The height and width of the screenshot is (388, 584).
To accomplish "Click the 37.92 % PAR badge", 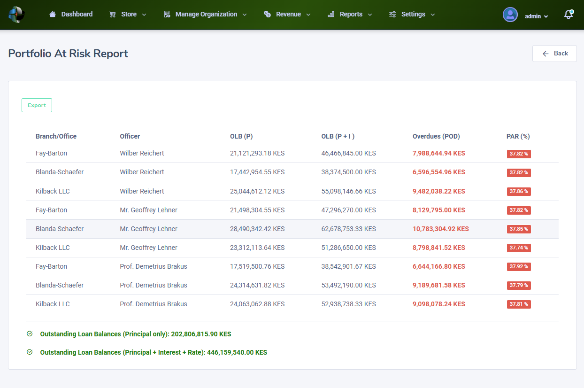I will coord(519,266).
